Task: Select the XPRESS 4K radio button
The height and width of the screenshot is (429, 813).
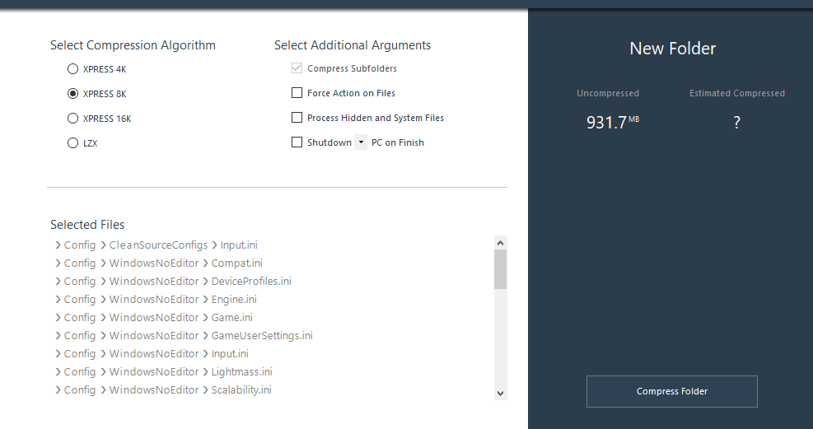Action: (72, 69)
